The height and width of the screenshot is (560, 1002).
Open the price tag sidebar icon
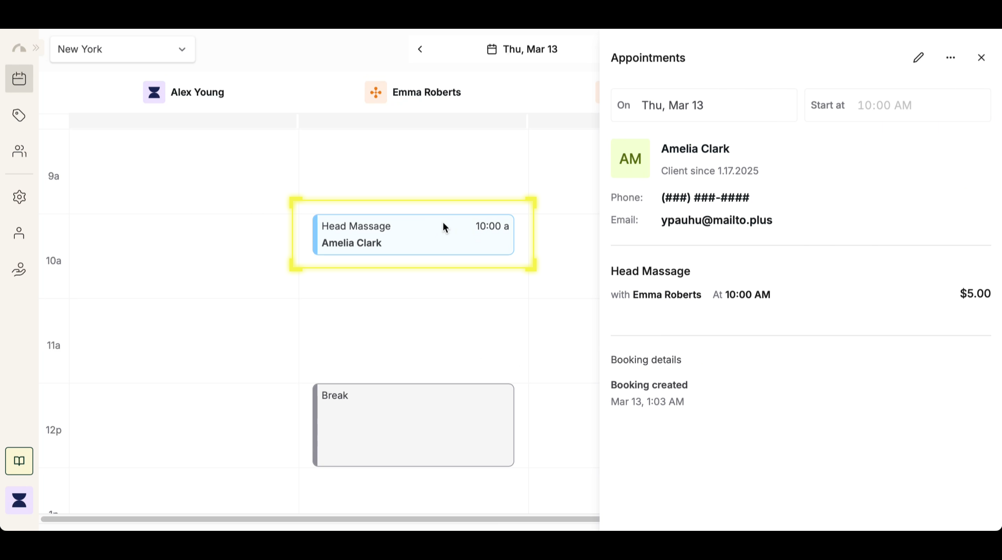19,115
